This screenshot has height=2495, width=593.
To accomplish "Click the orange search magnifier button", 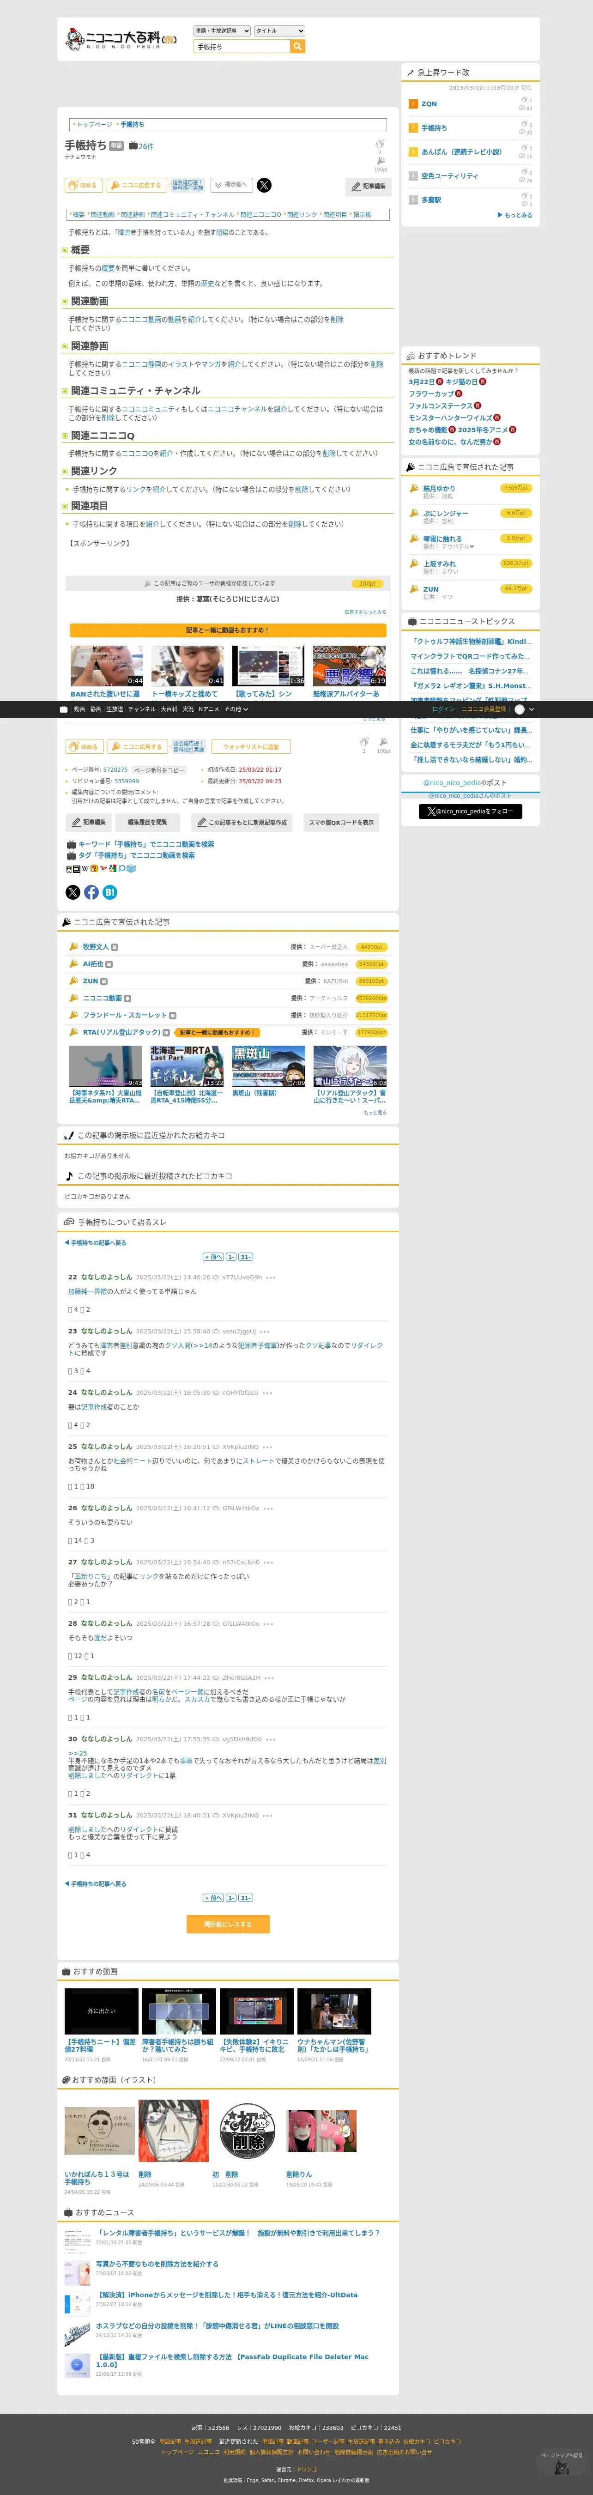I will 297,47.
